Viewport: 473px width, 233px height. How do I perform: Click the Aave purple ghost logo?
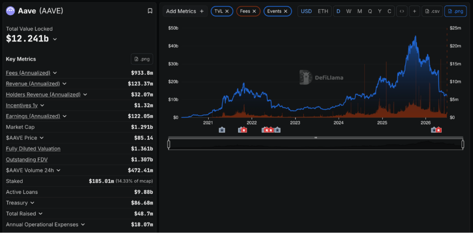(x=11, y=11)
